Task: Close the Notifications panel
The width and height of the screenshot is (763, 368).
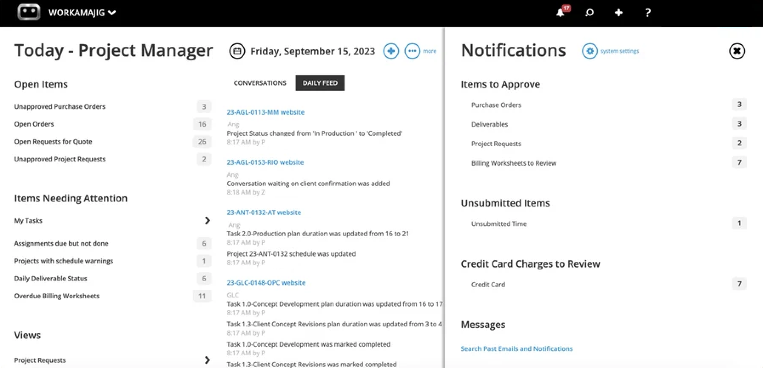Action: tap(737, 51)
